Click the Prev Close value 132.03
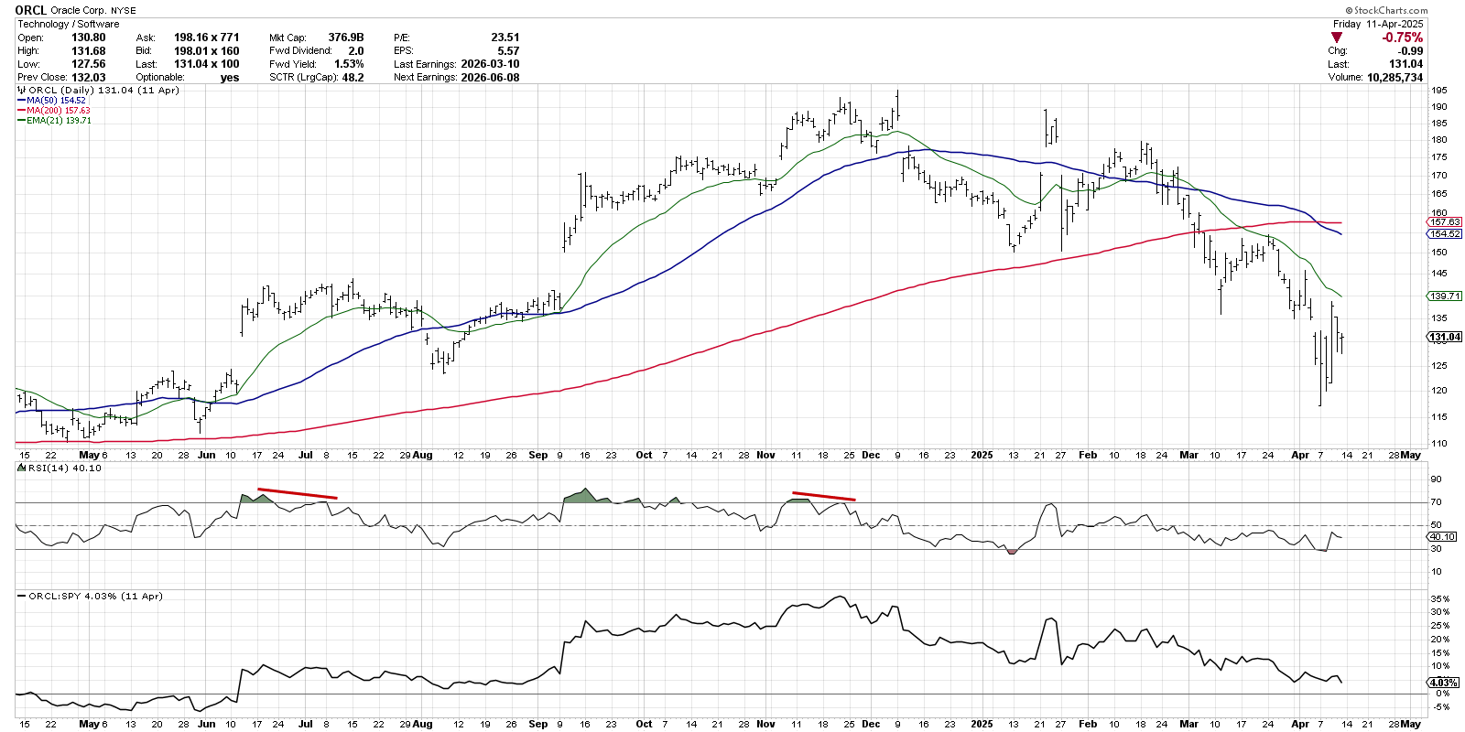 click(89, 78)
